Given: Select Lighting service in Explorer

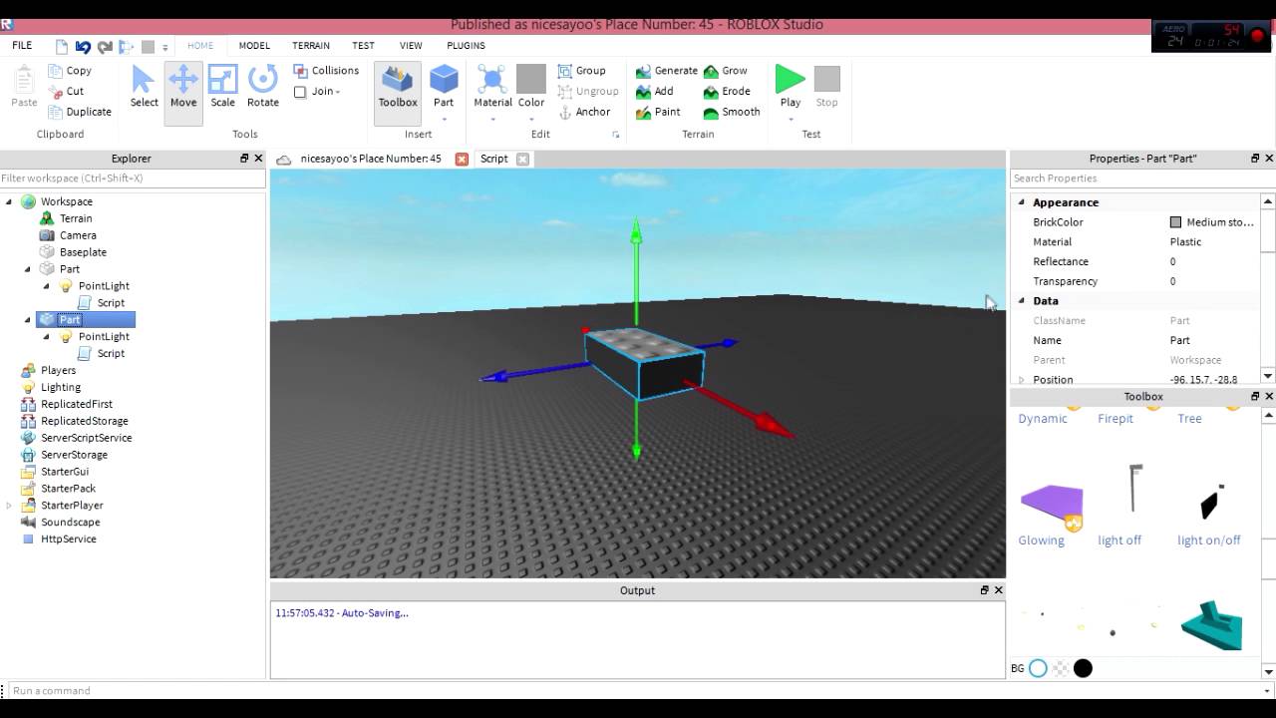Looking at the screenshot, I should pyautogui.click(x=61, y=387).
